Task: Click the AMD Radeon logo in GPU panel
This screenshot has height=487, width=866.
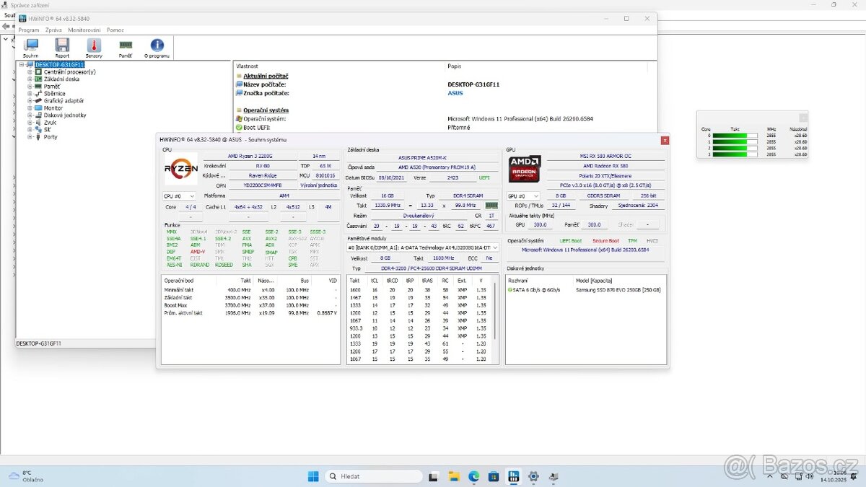Action: tap(522, 170)
